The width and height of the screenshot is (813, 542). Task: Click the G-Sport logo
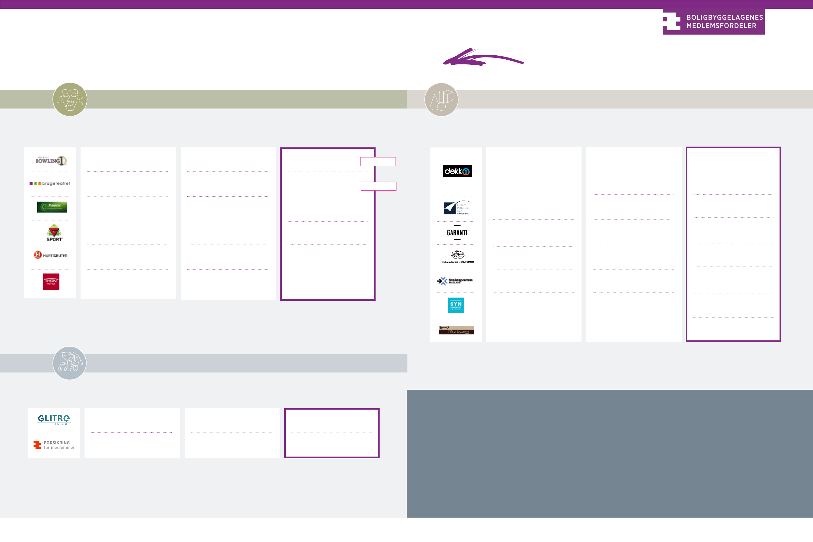[x=54, y=233]
